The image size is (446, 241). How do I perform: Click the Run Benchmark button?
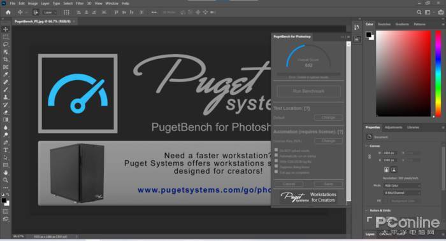[x=308, y=91]
